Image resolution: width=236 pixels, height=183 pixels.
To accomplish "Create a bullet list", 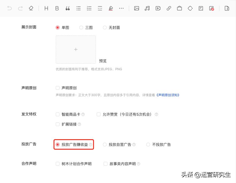I will 78,8.
